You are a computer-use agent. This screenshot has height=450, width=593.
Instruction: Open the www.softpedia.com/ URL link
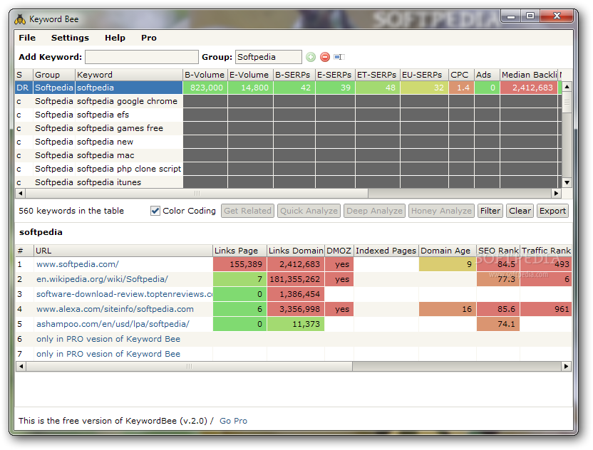(78, 264)
